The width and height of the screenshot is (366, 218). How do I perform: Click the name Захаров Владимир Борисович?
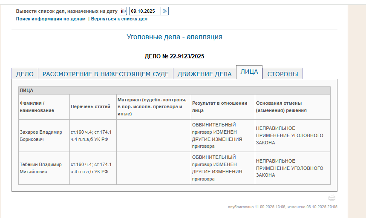(x=40, y=136)
